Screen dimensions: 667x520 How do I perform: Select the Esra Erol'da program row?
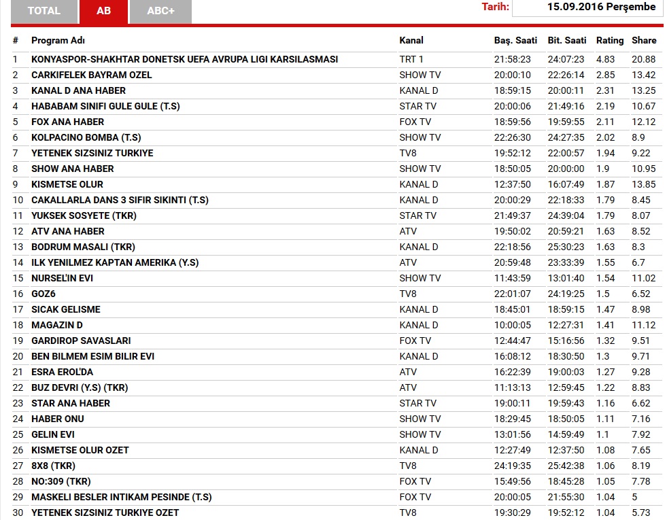62,372
